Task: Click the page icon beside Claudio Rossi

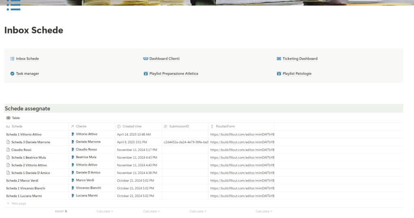Action: tap(8, 149)
